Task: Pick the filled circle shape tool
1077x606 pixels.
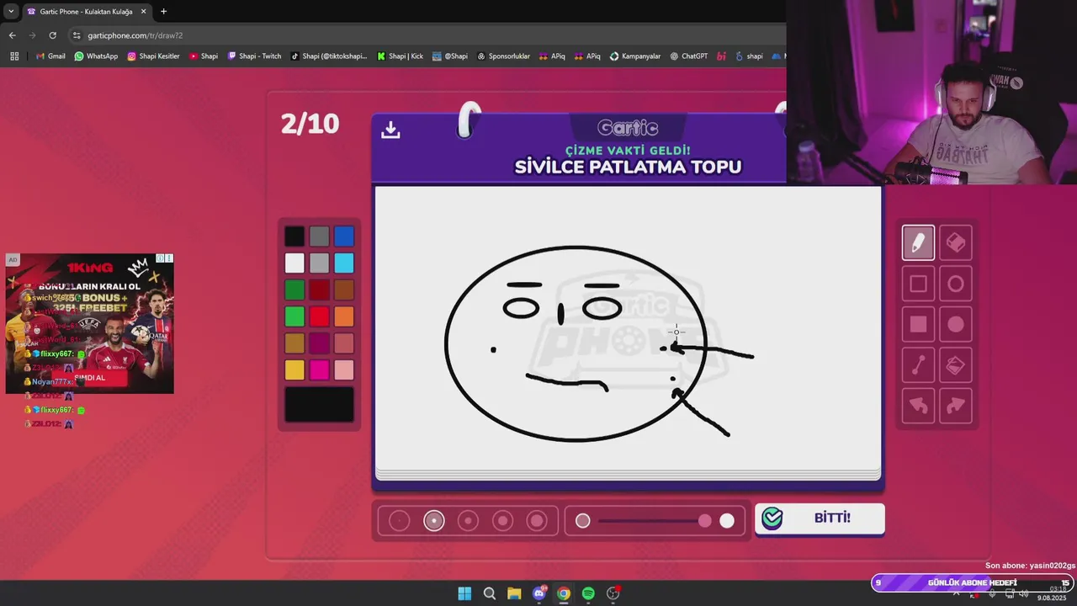Action: coord(956,325)
